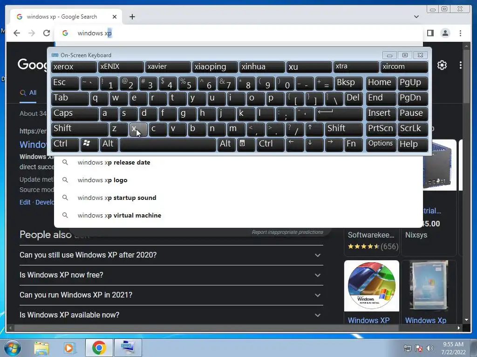Toggle the left Shift key
The image size is (477, 357).
tap(79, 129)
